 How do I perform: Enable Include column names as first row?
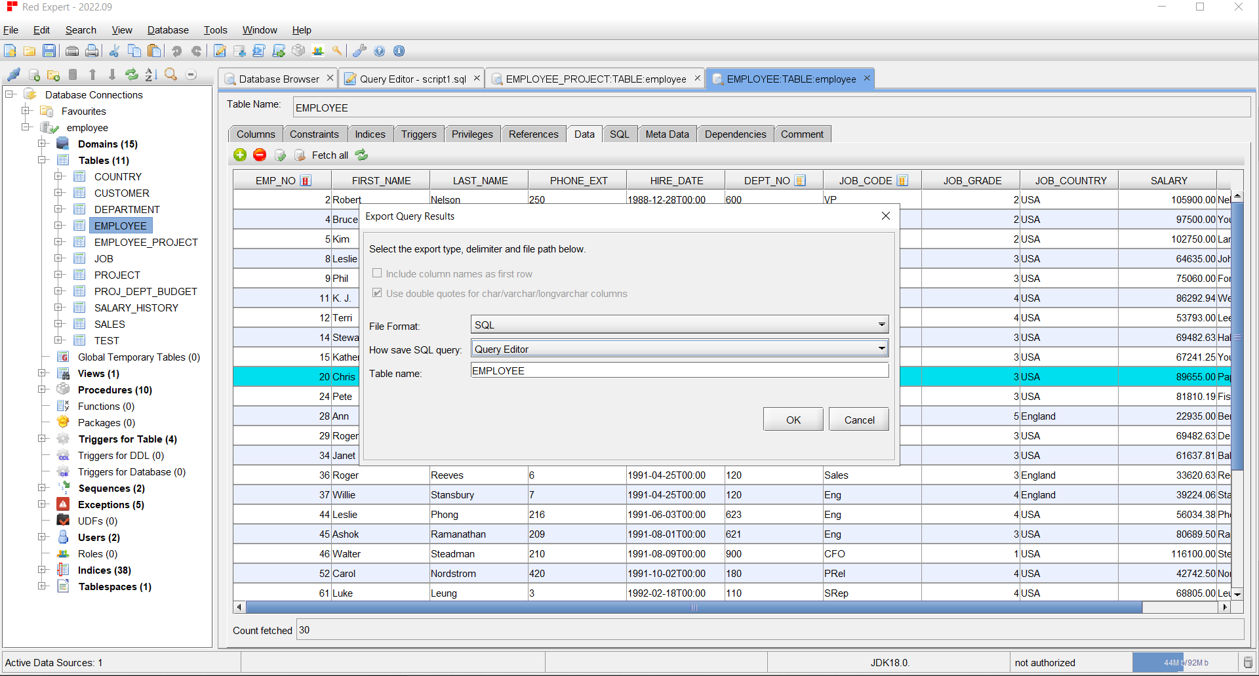pos(377,273)
